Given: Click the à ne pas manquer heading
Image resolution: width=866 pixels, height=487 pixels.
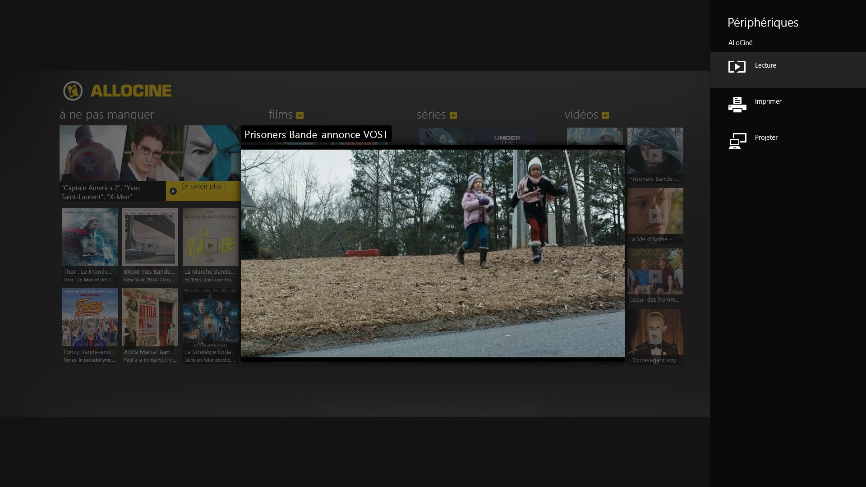Looking at the screenshot, I should (107, 115).
